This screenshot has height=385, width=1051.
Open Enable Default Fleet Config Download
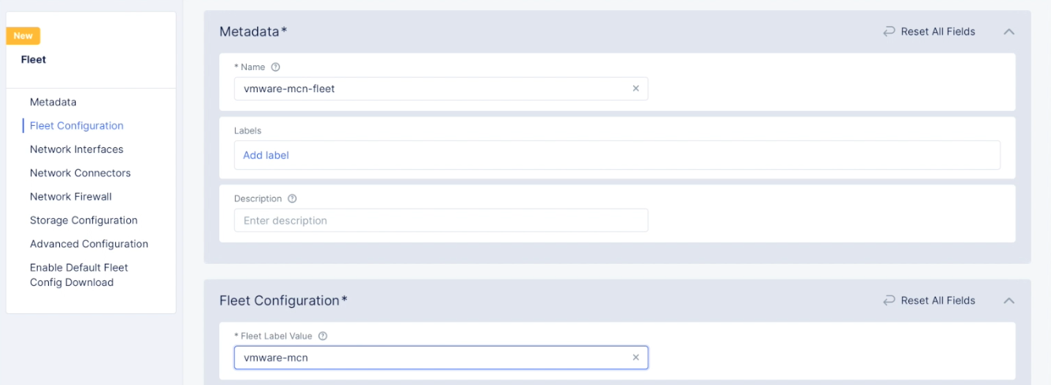(x=79, y=275)
